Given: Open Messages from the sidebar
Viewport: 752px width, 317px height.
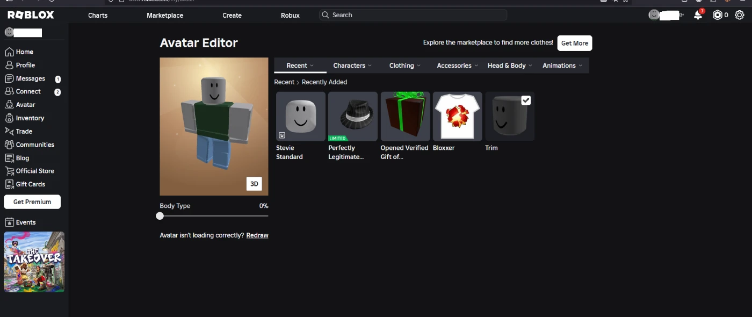Looking at the screenshot, I should (30, 78).
